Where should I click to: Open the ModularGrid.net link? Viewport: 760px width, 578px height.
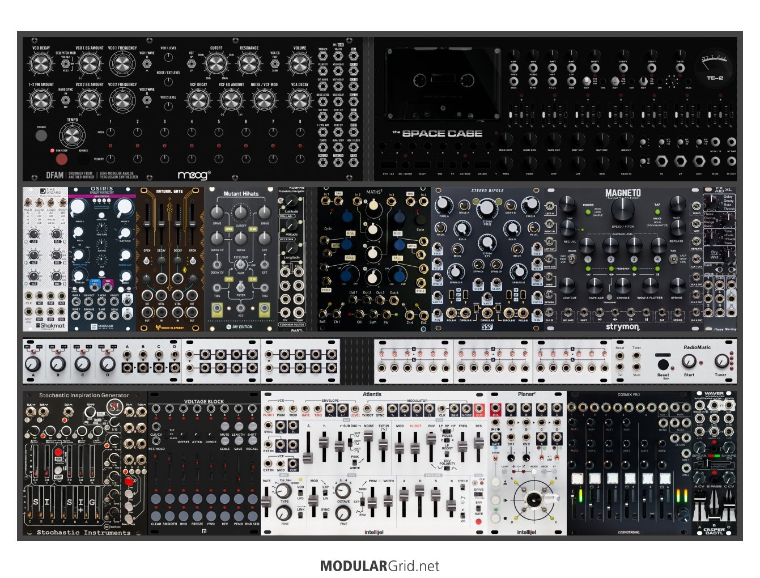click(380, 566)
